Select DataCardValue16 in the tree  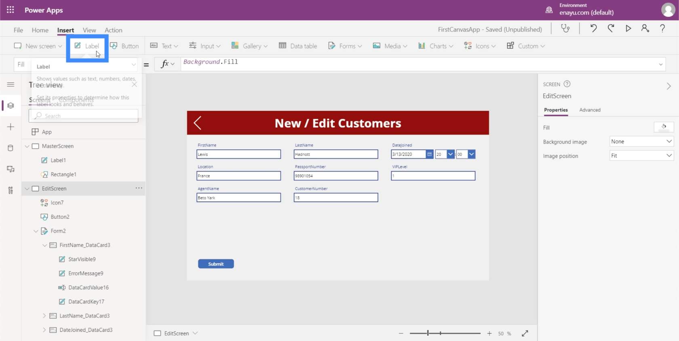click(89, 287)
